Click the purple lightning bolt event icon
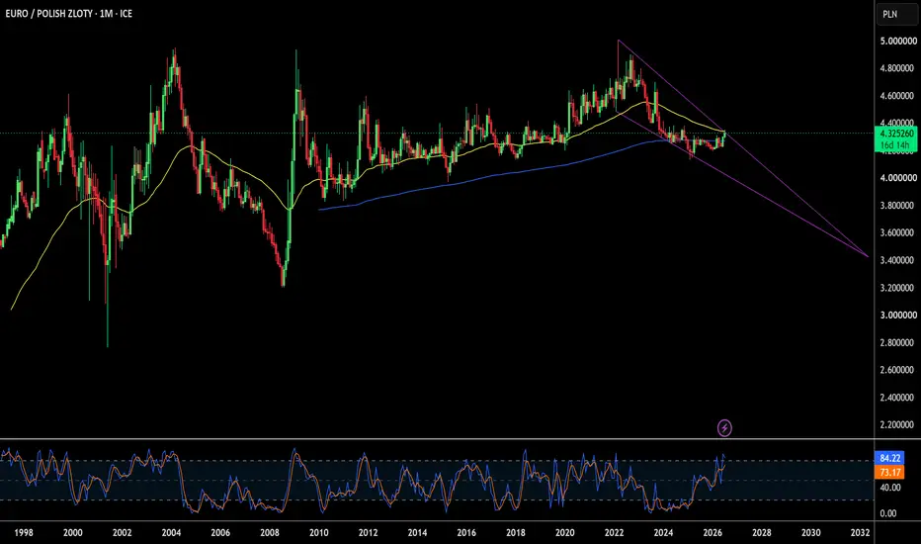Screen dimensions: 921x544 tap(724, 427)
